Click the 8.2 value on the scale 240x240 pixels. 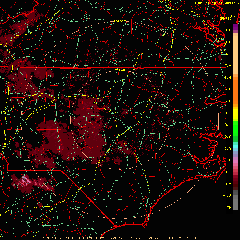click(228, 54)
